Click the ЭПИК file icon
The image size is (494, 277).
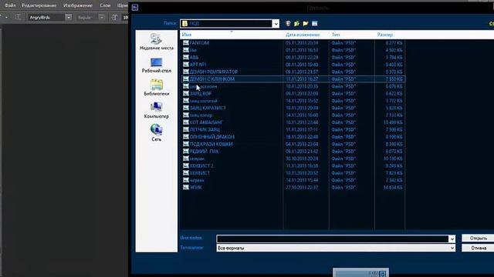(x=186, y=187)
